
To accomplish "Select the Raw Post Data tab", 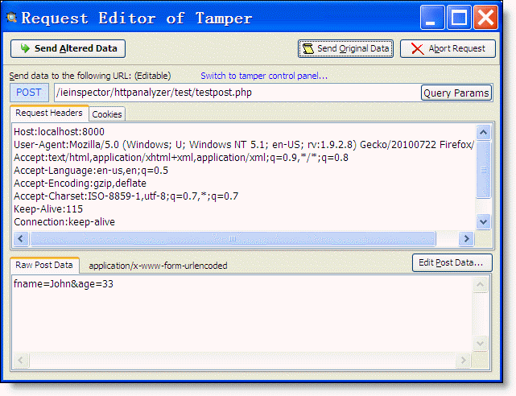I will [44, 265].
